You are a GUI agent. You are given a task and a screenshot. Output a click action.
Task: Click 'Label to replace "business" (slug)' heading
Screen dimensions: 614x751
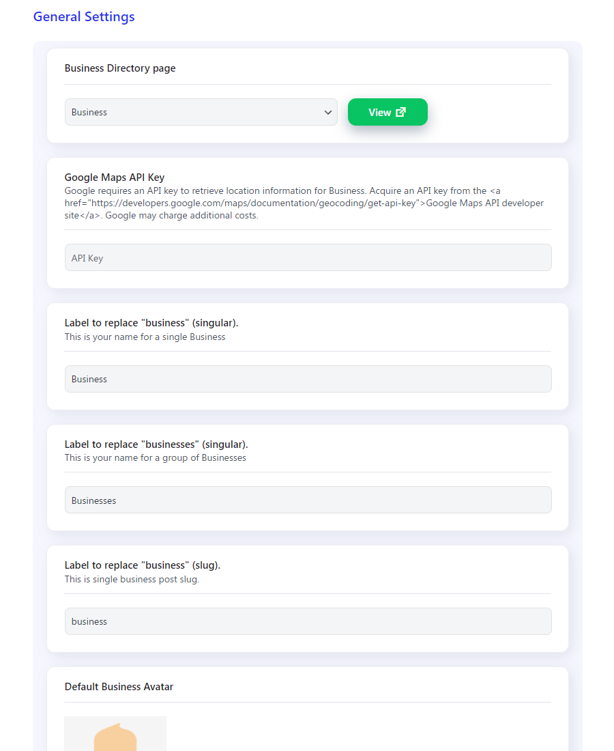143,565
